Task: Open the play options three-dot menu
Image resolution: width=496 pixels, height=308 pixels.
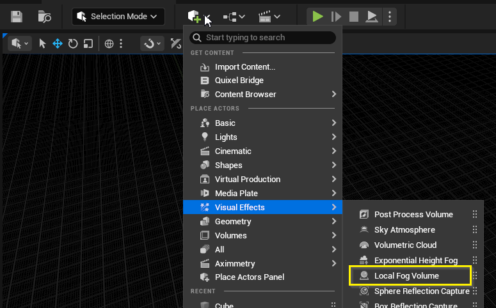Action: (x=390, y=17)
